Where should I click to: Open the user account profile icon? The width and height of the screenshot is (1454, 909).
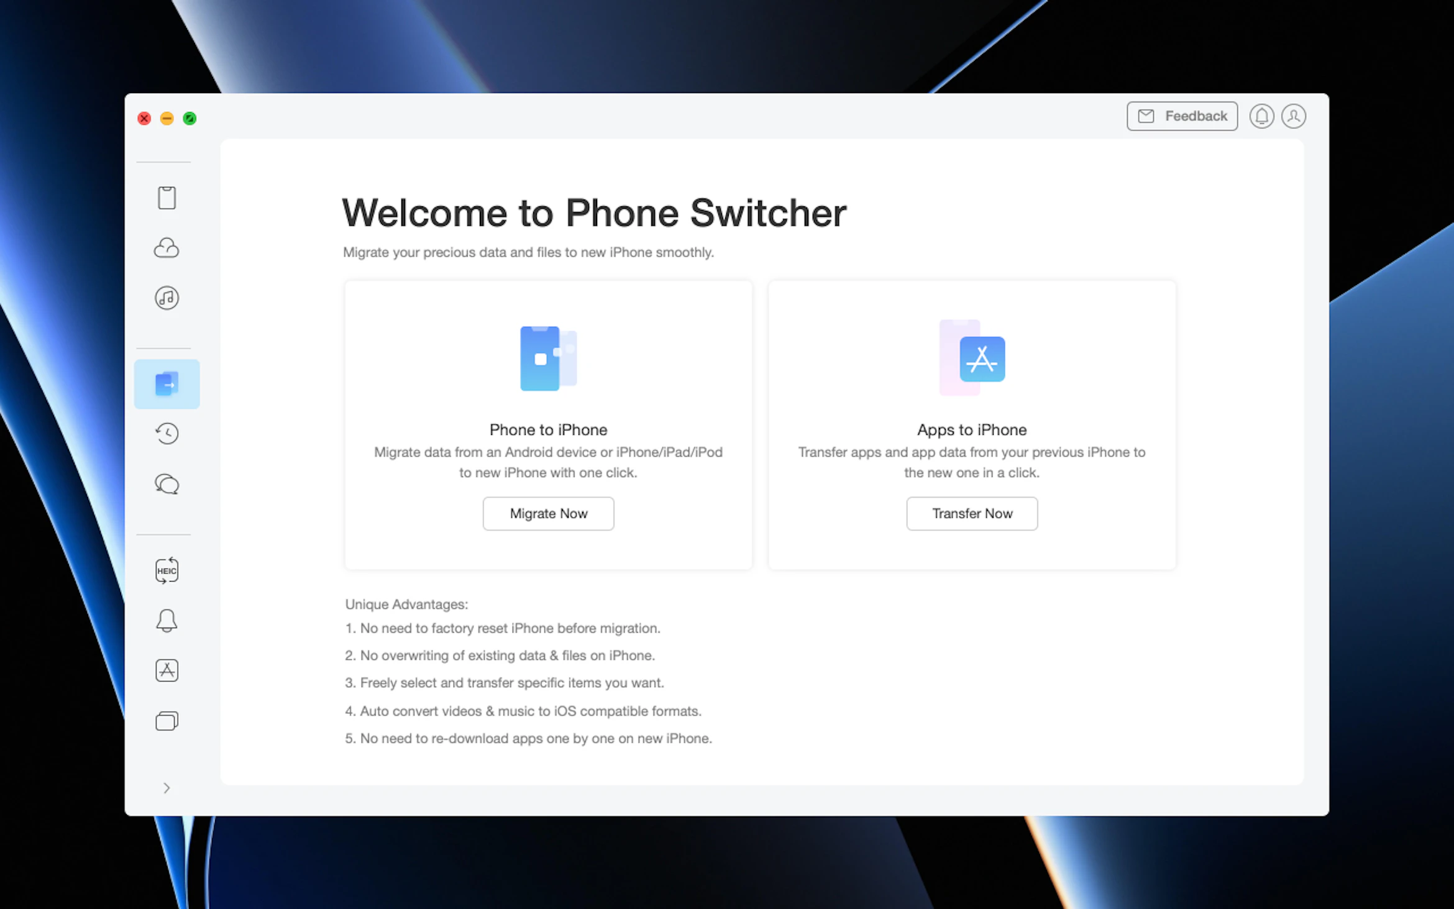coord(1294,116)
